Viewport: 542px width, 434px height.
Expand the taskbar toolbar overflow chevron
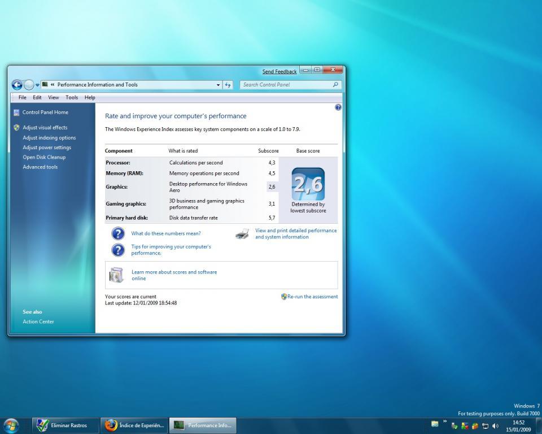[445, 422]
